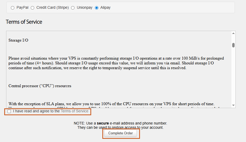Open the Terms of Service link beside checkbox
Image resolution: width=246 pixels, height=142 pixels.
tap(74, 111)
